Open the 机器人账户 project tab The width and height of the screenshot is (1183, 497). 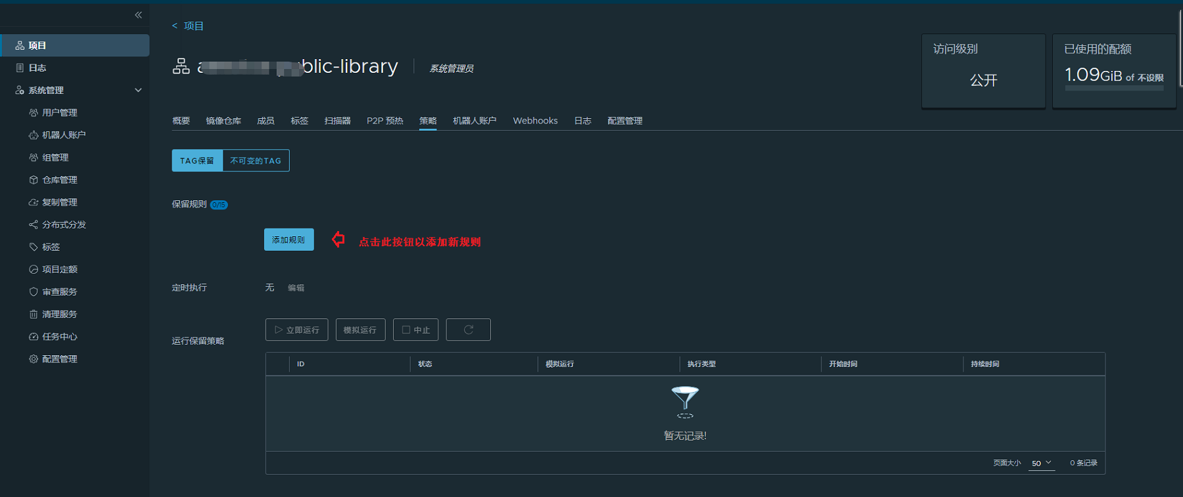475,121
